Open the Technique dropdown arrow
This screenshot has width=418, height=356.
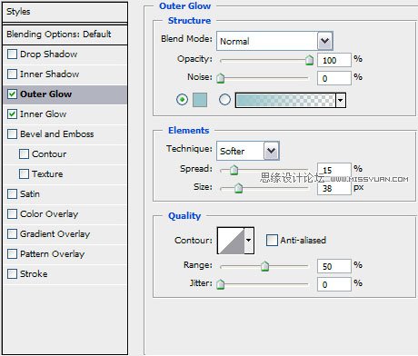(x=271, y=151)
